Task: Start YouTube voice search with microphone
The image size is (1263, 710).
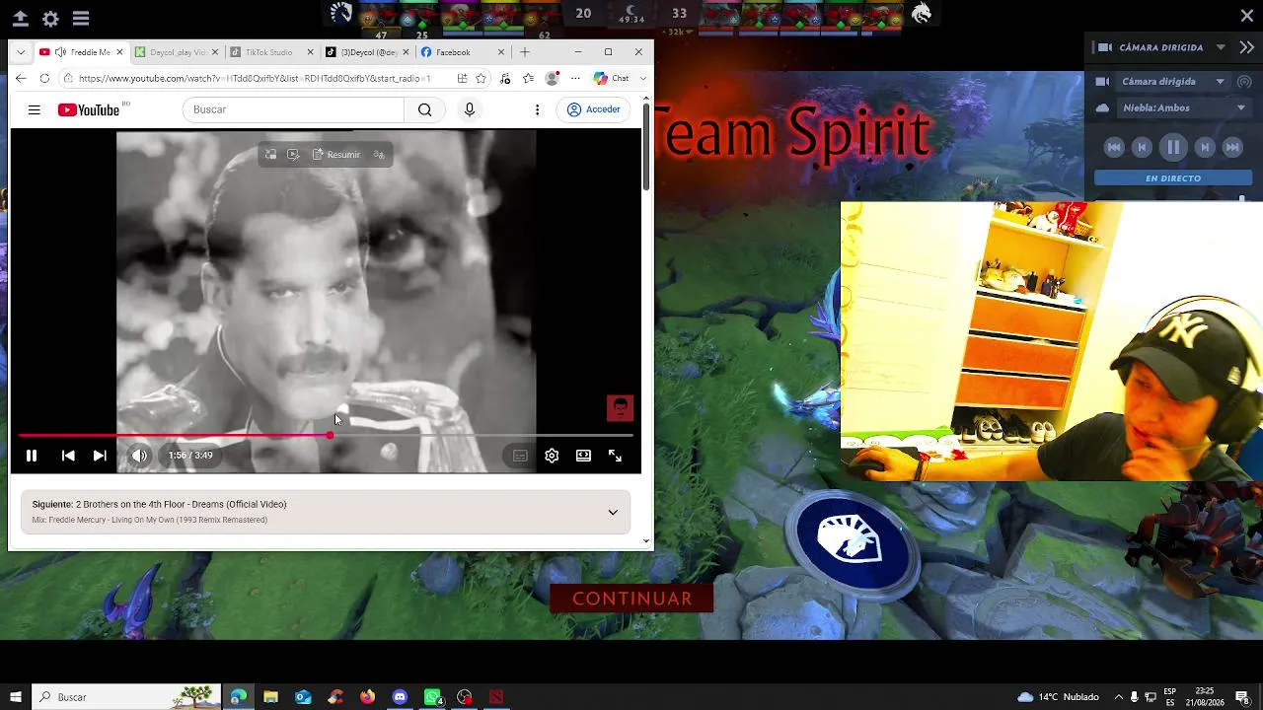Action: pyautogui.click(x=470, y=109)
